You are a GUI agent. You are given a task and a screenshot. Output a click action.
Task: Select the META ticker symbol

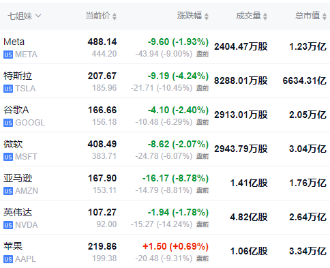[x=26, y=55]
